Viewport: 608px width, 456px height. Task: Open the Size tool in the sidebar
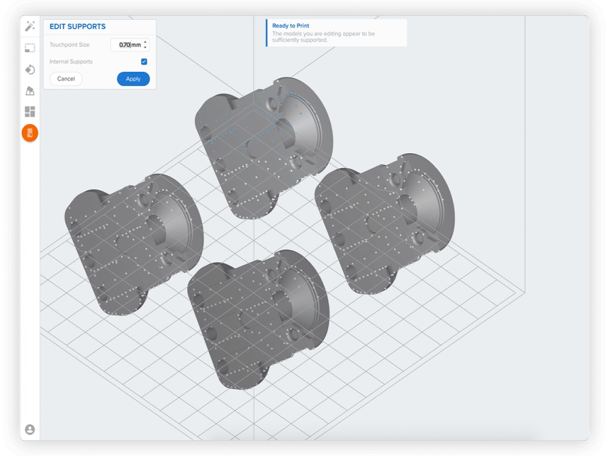coord(29,48)
